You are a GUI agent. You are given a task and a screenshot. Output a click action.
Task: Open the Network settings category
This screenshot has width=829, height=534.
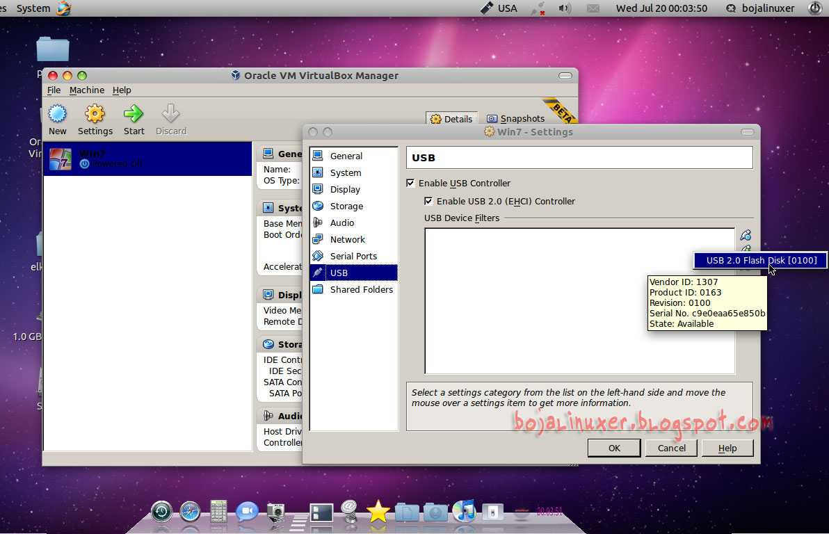click(353, 239)
